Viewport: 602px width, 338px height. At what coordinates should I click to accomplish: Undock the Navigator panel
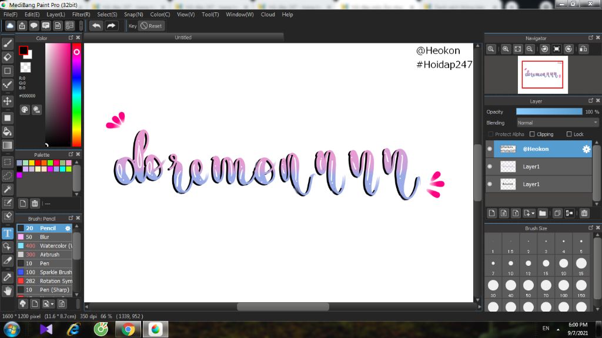590,38
